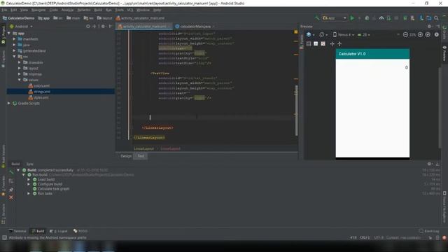Click the Search Everywhere magnifier icon
The height and width of the screenshot is (252, 448).
[436, 18]
